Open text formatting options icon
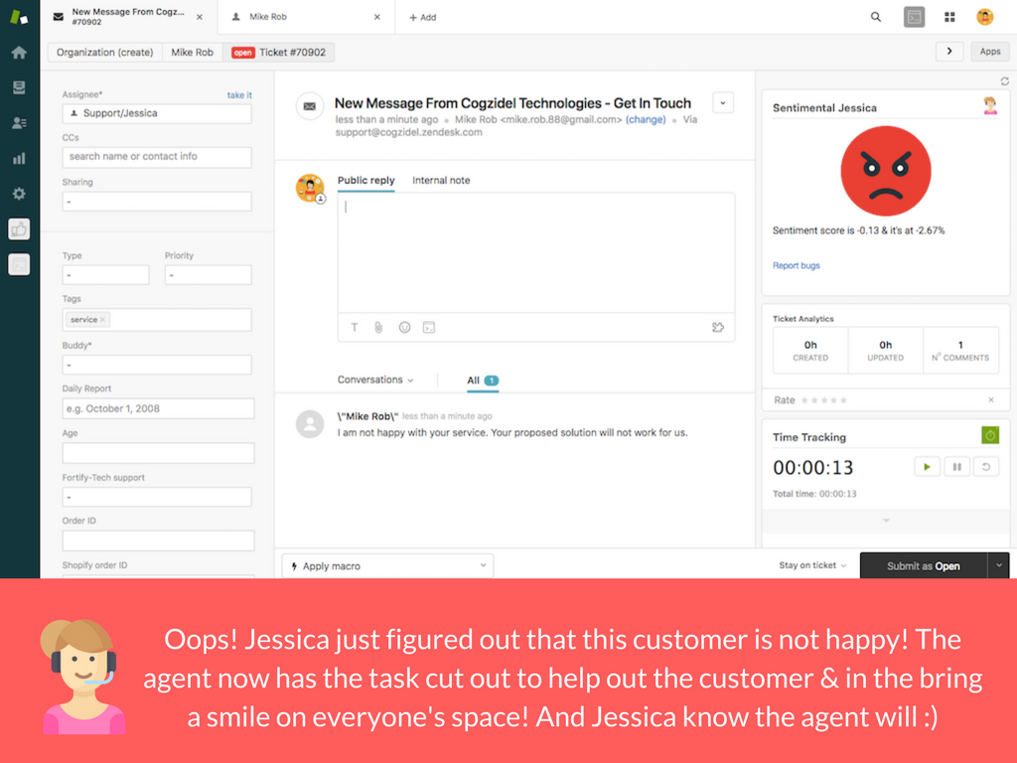 [x=355, y=327]
